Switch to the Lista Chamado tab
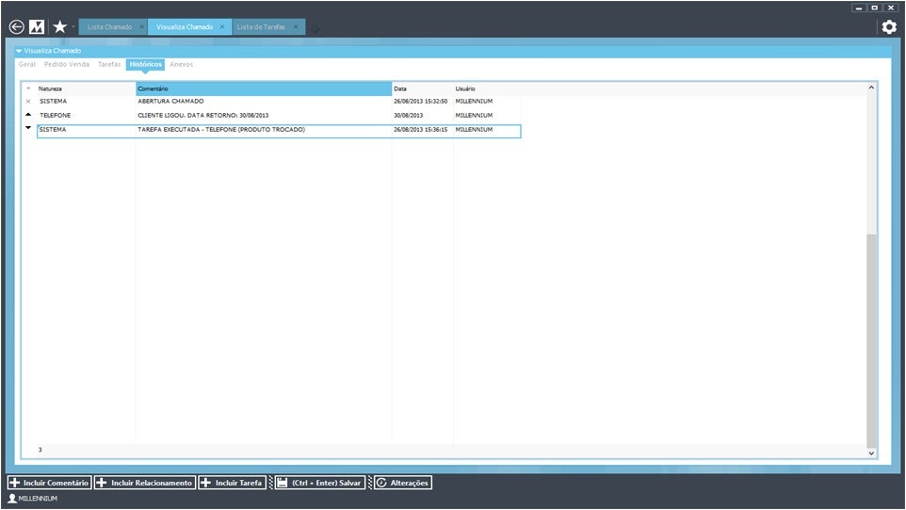The image size is (906, 510). 109,27
